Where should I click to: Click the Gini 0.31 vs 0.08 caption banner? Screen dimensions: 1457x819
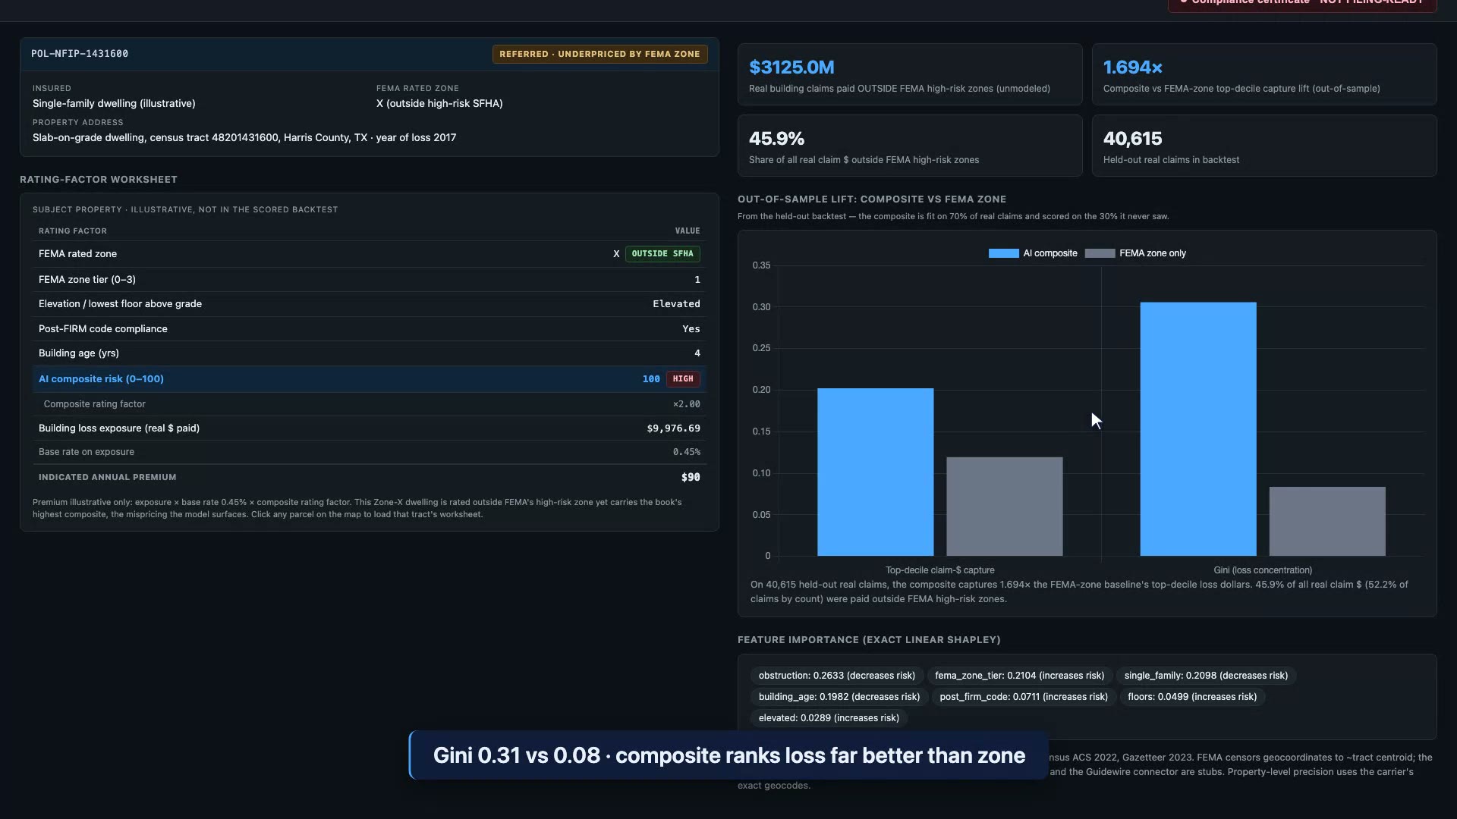pos(728,755)
